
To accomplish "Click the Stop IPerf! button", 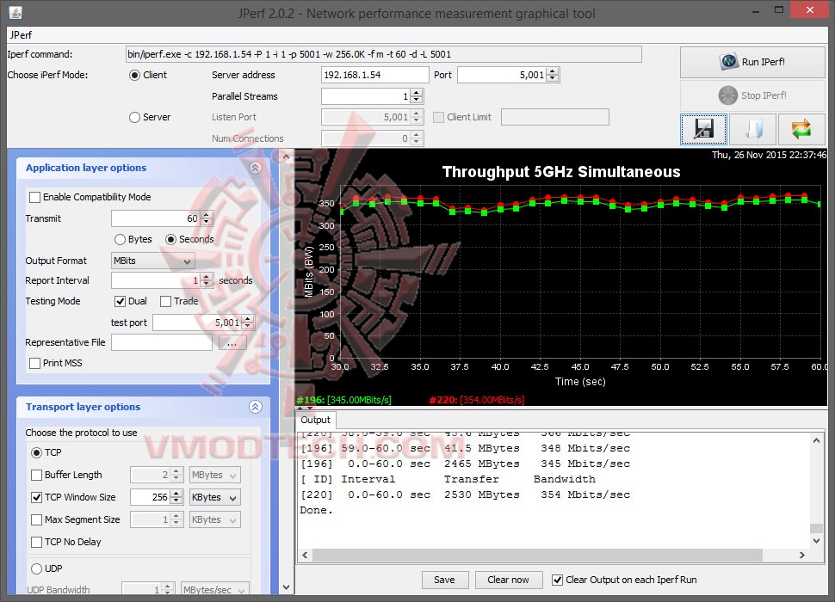I will coord(751,95).
